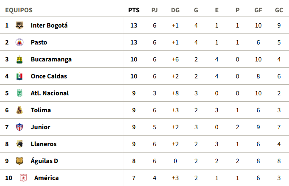Click the América team crest
Screen dimensions: 289x186
click(x=23, y=178)
